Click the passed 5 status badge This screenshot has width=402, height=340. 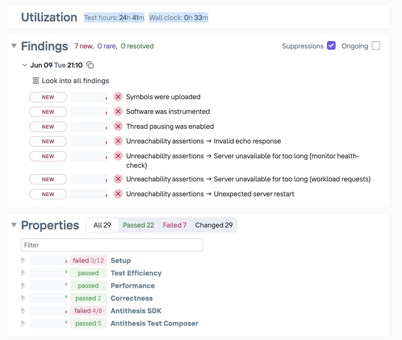pyautogui.click(x=88, y=323)
